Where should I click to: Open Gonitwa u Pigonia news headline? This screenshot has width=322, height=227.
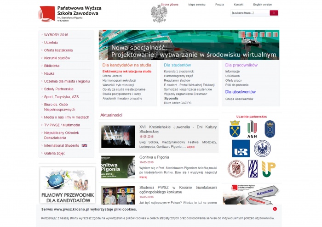(154, 157)
